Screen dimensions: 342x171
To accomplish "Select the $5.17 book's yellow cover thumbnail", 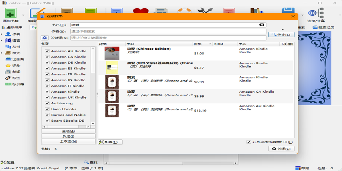I will 112,68.
